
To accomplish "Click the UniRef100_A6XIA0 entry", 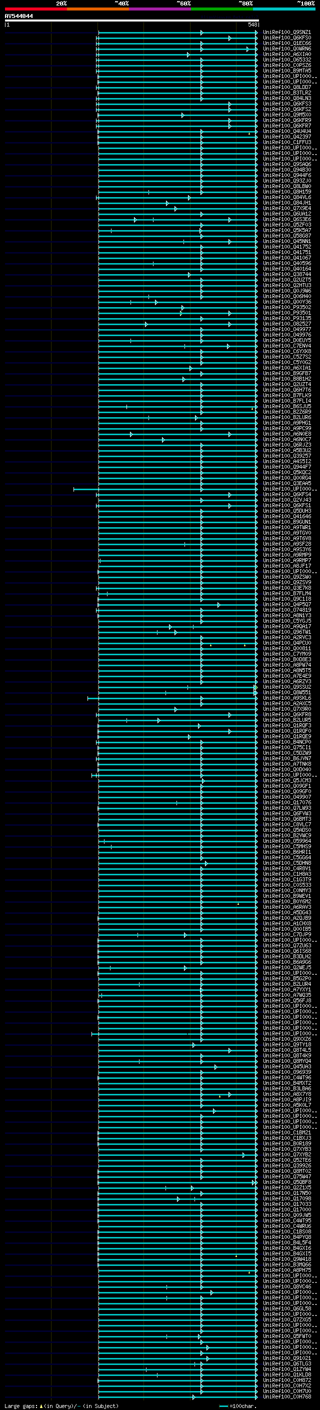I will [x=286, y=54].
